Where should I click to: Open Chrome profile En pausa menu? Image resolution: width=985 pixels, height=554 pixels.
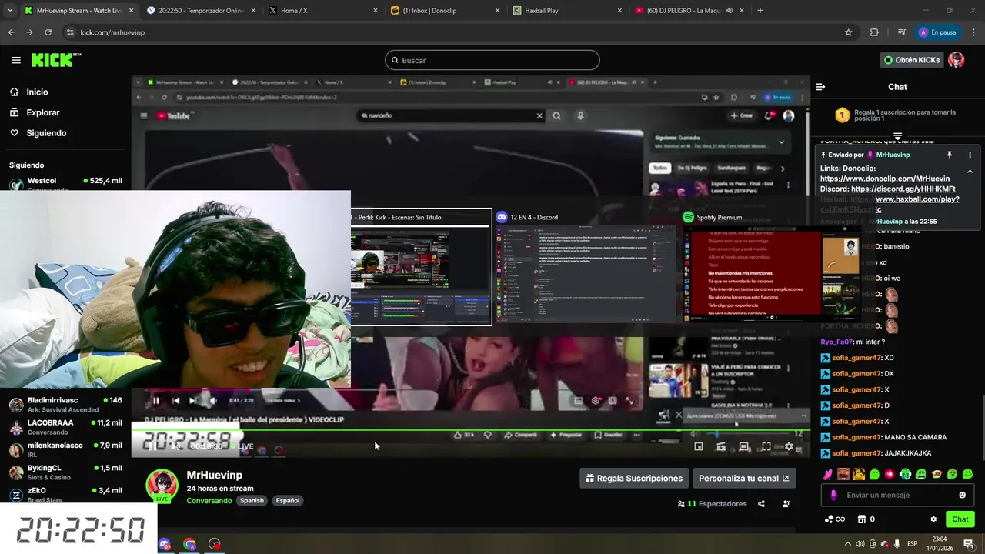937,32
